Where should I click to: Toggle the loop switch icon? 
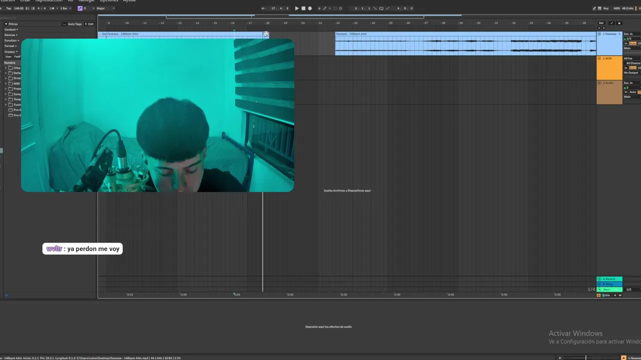click(x=382, y=8)
